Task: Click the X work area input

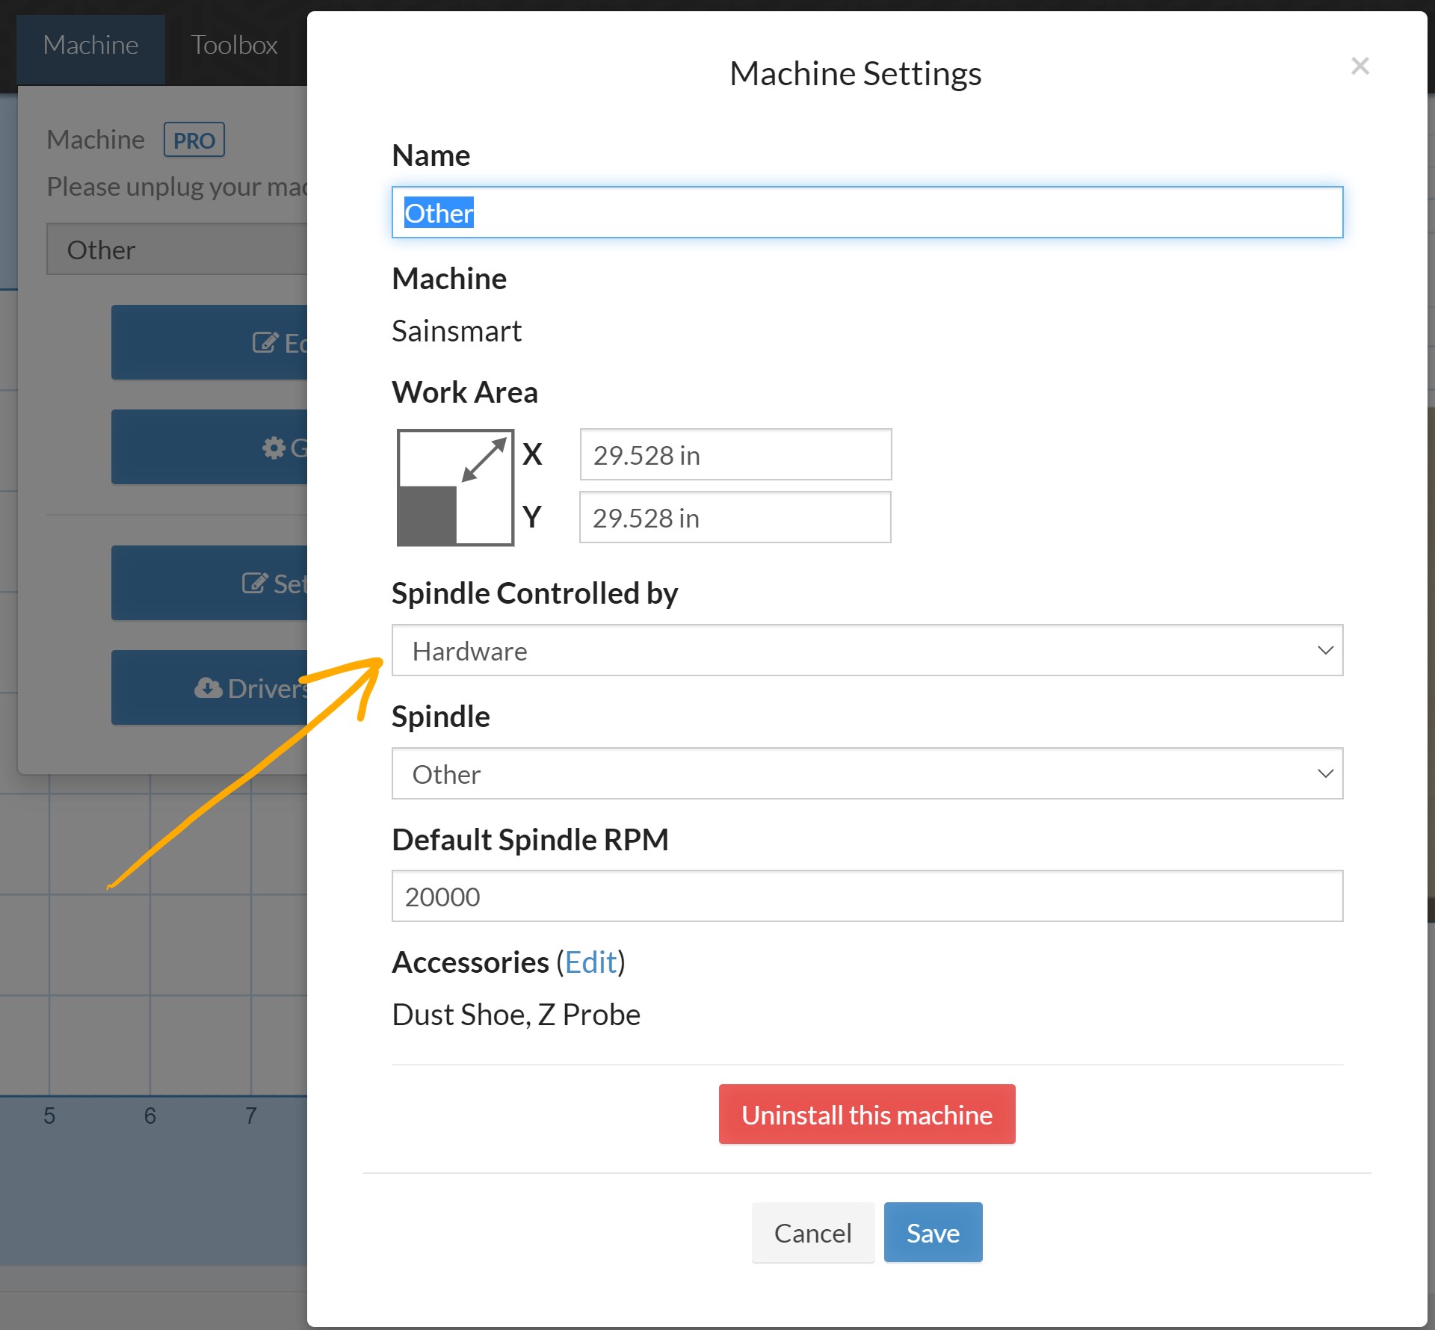Action: pyautogui.click(x=735, y=455)
